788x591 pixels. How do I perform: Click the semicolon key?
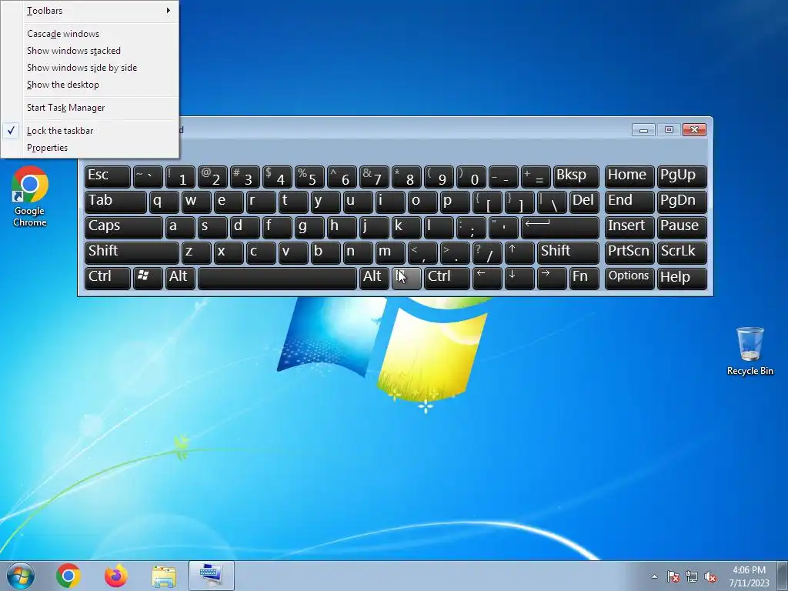[472, 227]
